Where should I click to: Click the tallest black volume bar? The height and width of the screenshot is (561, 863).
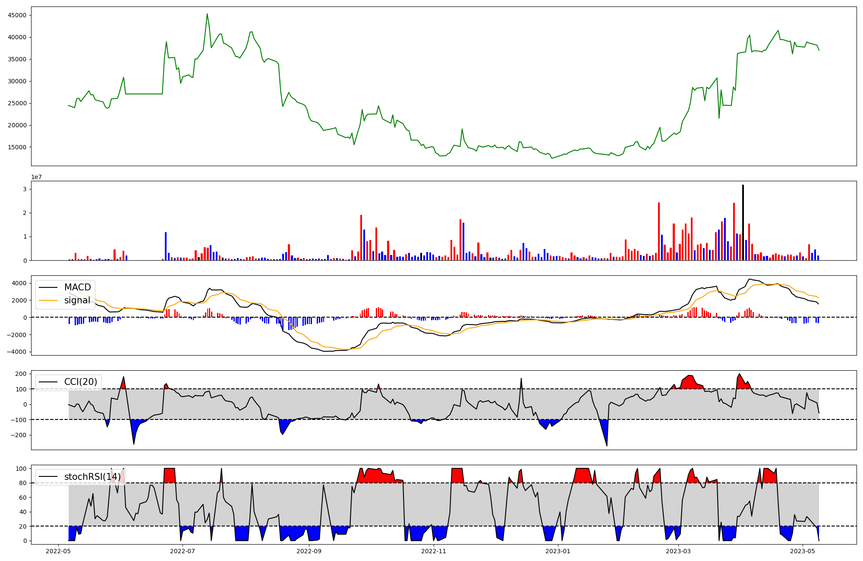coord(743,222)
